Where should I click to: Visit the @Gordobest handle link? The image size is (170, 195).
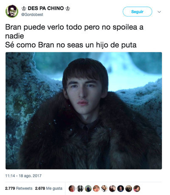point(32,14)
